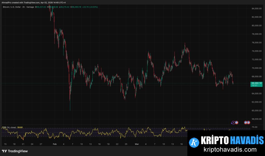Image resolution: width=265 pixels, height=156 pixels.
Task: Click the green current price label 66,460.18
Action: (x=256, y=83)
